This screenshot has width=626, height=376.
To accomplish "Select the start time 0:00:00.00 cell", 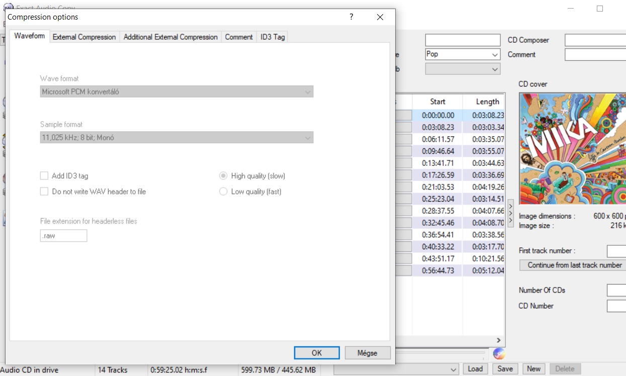I will [437, 115].
